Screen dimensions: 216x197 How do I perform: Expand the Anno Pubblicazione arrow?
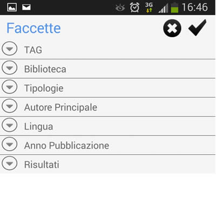pyautogui.click(x=10, y=144)
